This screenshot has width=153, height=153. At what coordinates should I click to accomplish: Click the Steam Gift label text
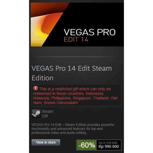pos(48,114)
